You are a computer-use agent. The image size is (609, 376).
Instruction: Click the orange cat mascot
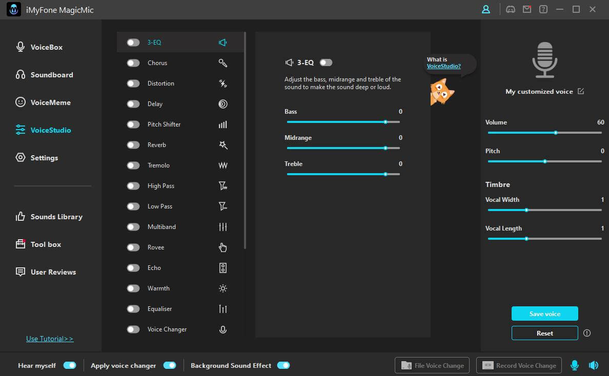click(441, 92)
